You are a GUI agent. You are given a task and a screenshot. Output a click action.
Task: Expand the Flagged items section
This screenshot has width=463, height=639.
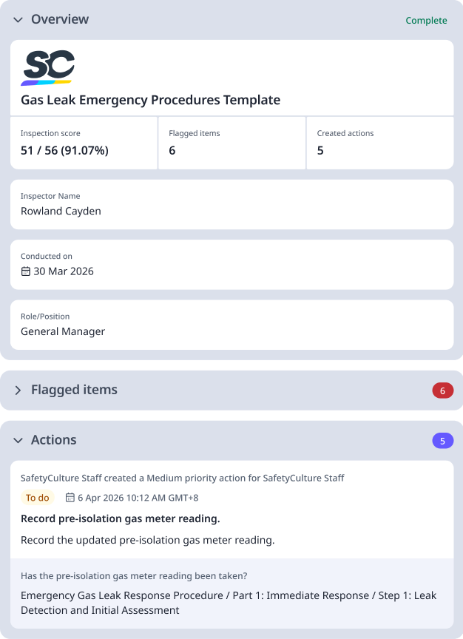point(18,390)
